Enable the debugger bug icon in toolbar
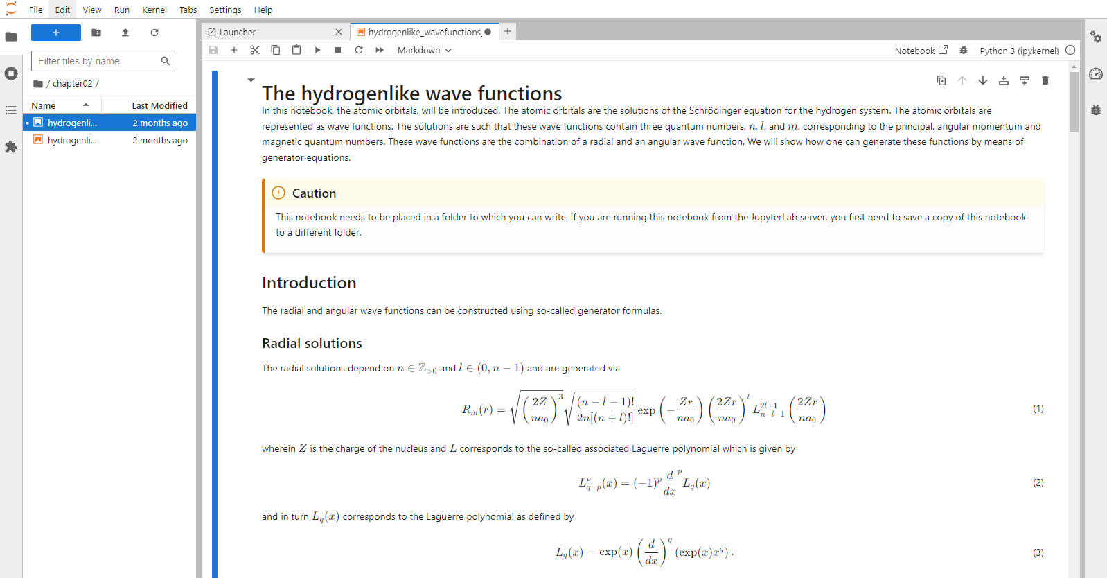This screenshot has height=578, width=1107. pyautogui.click(x=964, y=51)
